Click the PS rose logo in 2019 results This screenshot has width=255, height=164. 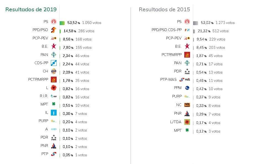tap(54, 21)
